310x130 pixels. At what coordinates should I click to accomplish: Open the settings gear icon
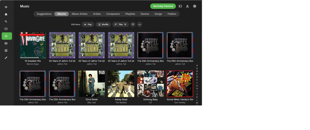click(195, 6)
